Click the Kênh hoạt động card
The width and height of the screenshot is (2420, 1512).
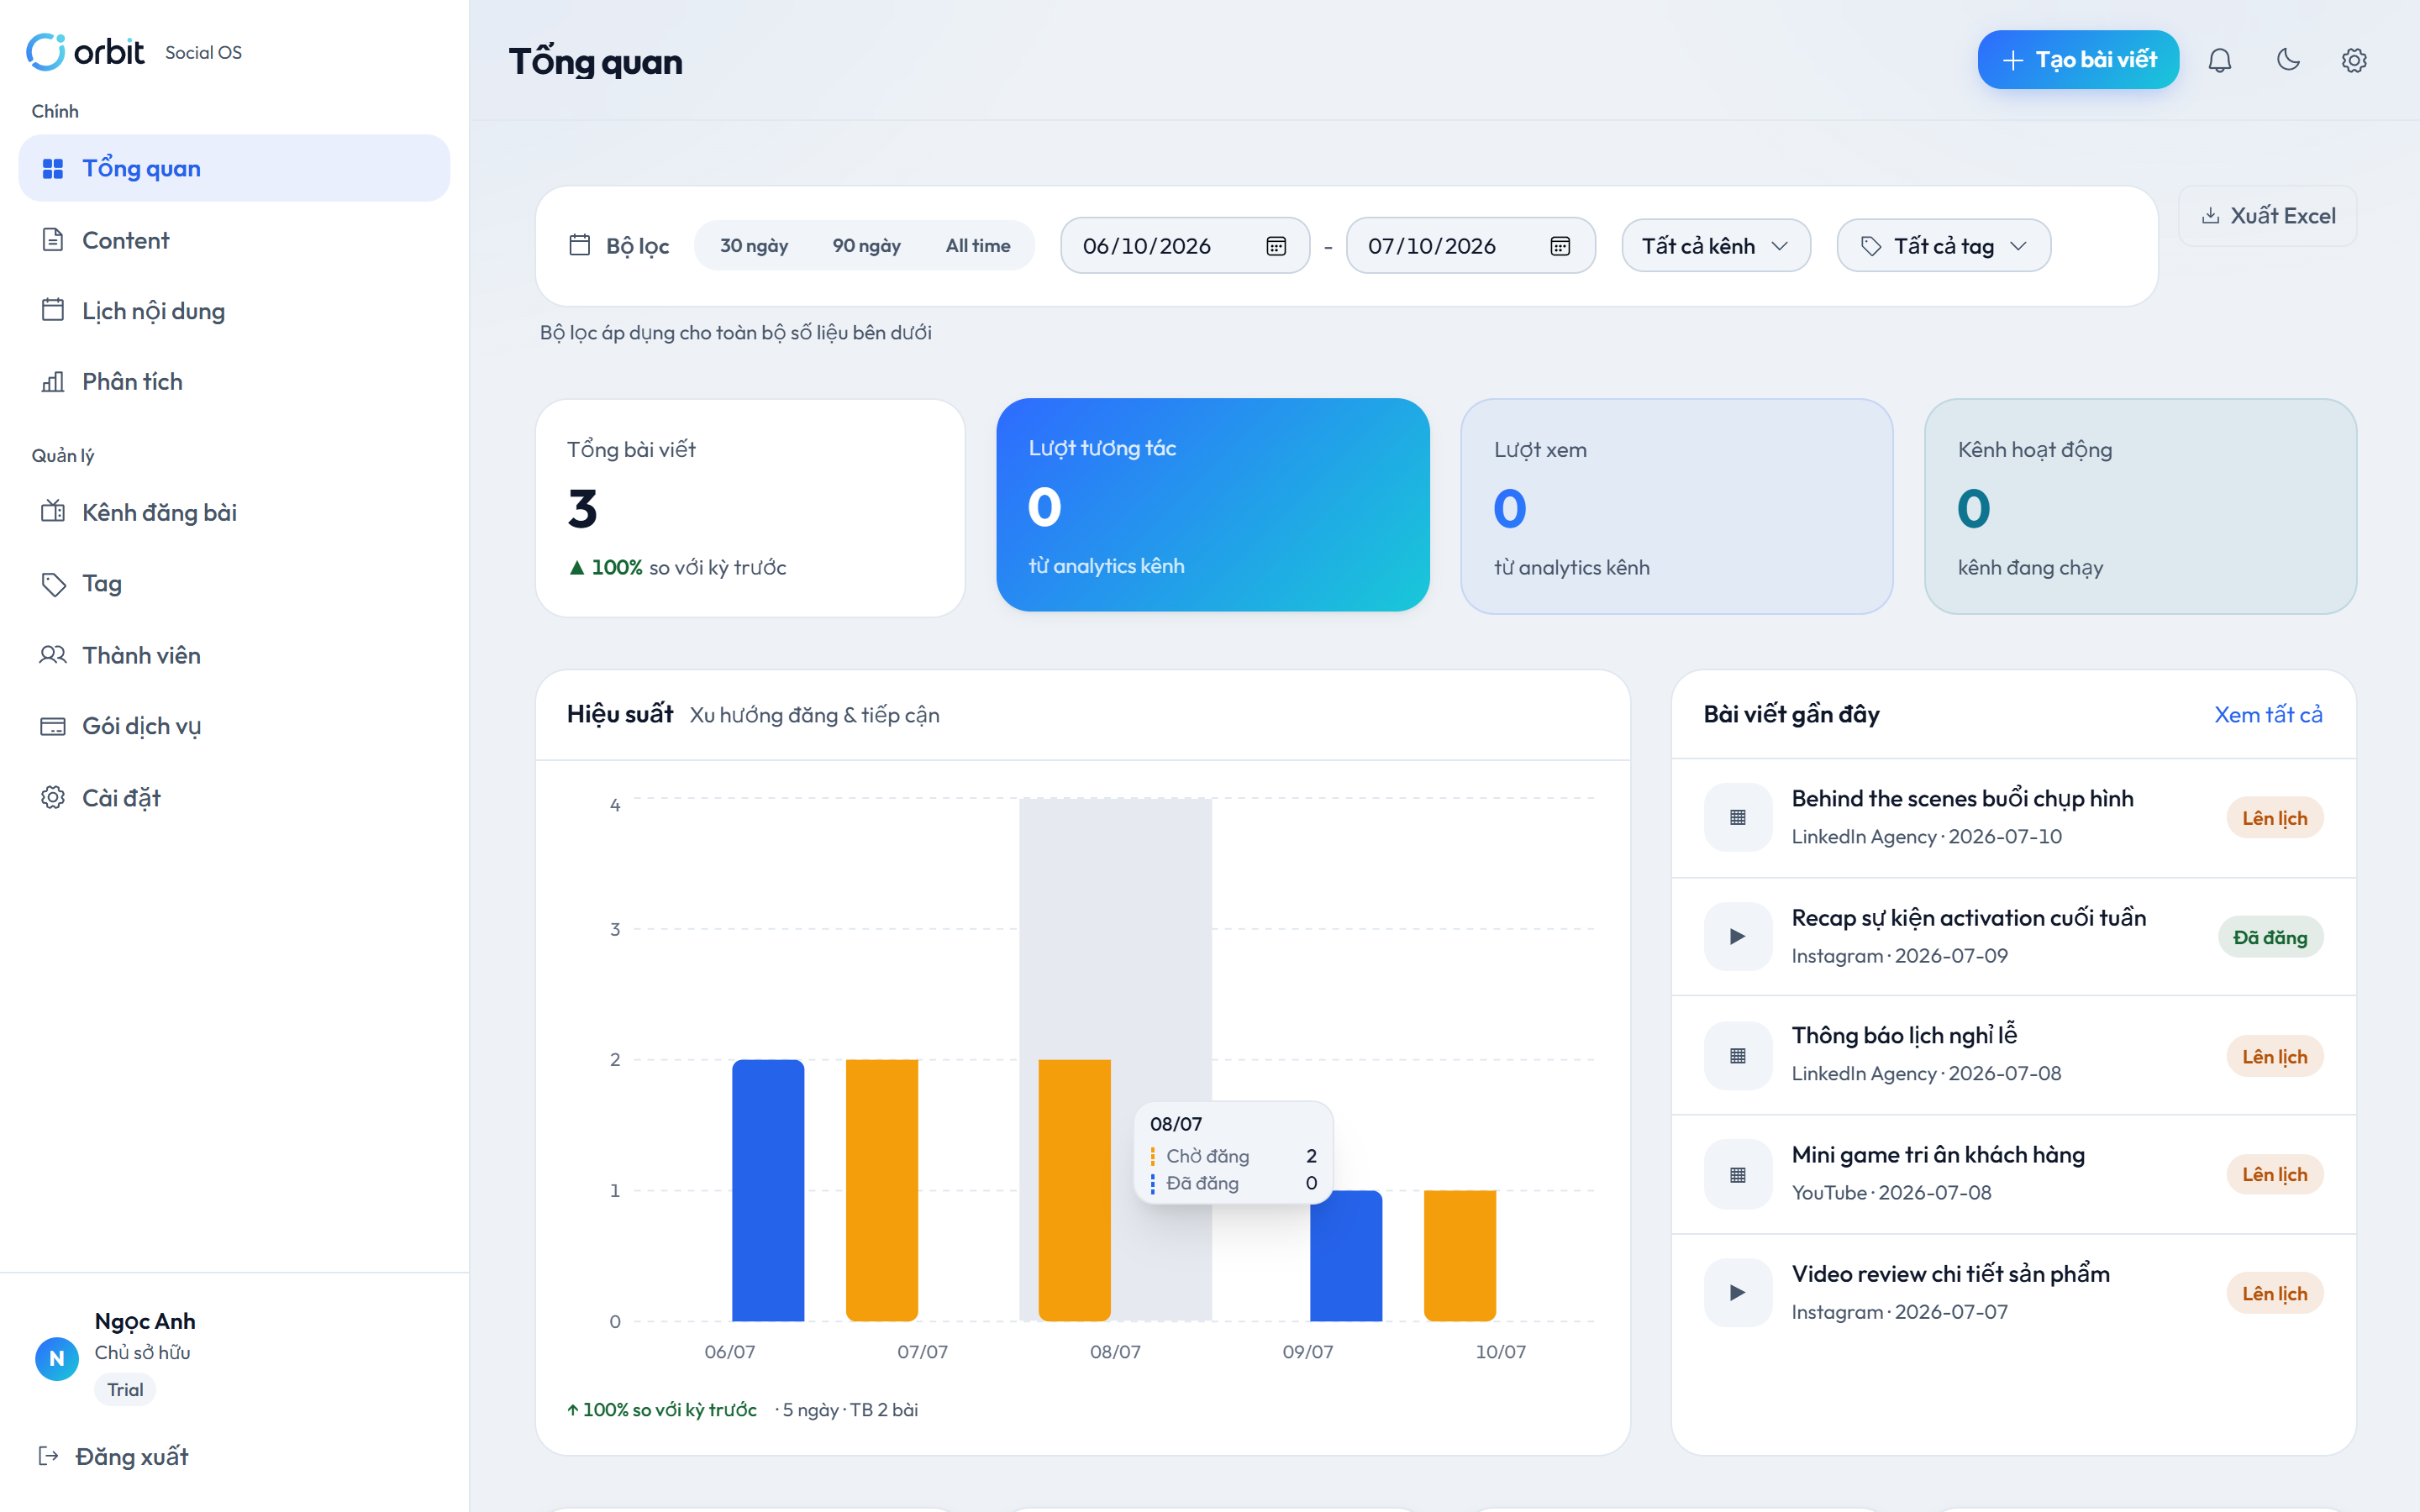(2140, 506)
